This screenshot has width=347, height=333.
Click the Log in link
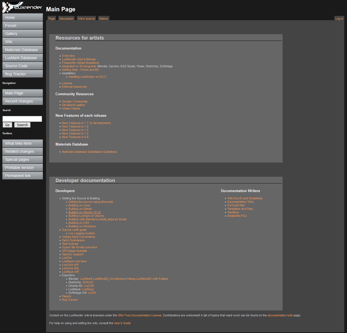339,19
